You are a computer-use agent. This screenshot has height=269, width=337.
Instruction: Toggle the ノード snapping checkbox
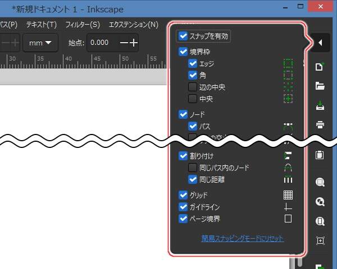click(x=183, y=114)
